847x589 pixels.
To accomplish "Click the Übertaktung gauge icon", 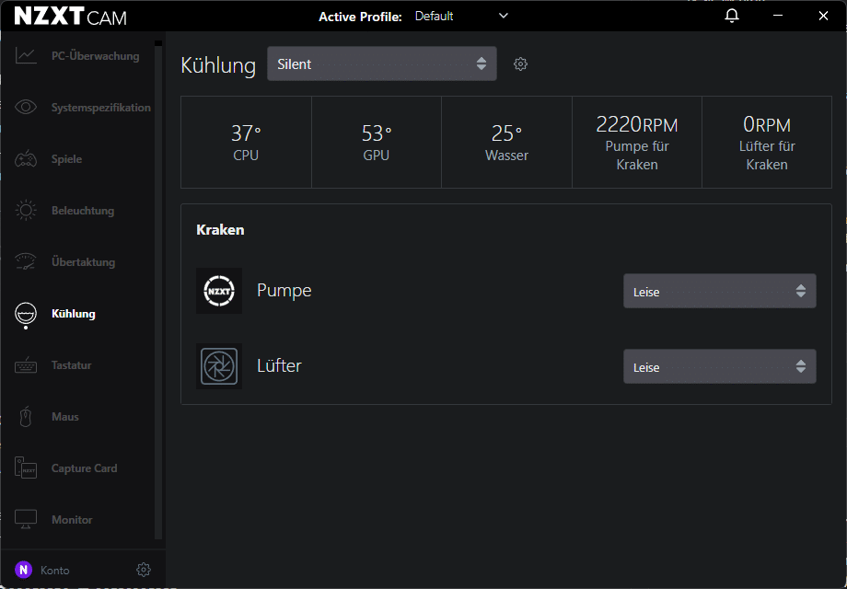I will click(x=26, y=262).
